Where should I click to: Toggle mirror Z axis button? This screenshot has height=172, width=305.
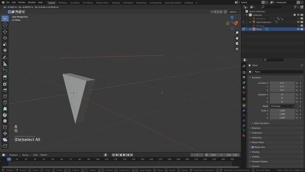(x=221, y=12)
